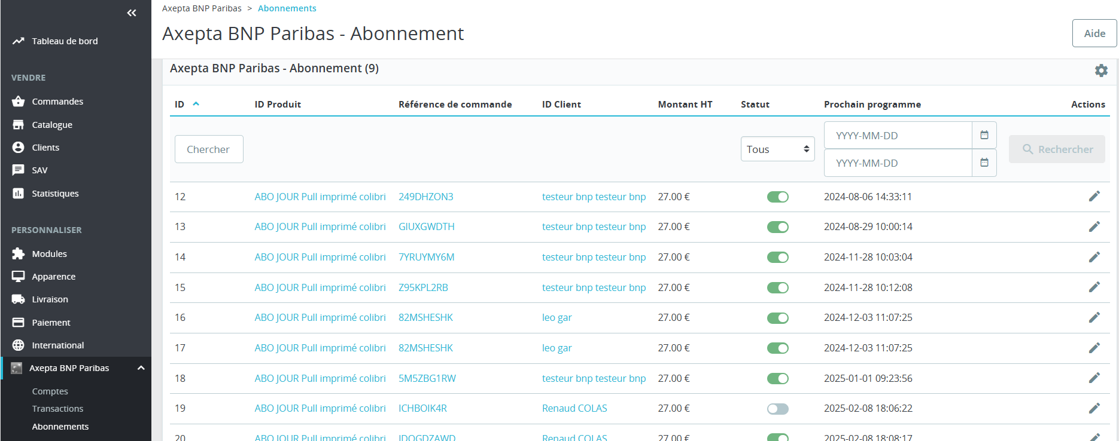The image size is (1119, 441).
Task: Collapse the sidebar with double chevron icon
Action: click(132, 13)
